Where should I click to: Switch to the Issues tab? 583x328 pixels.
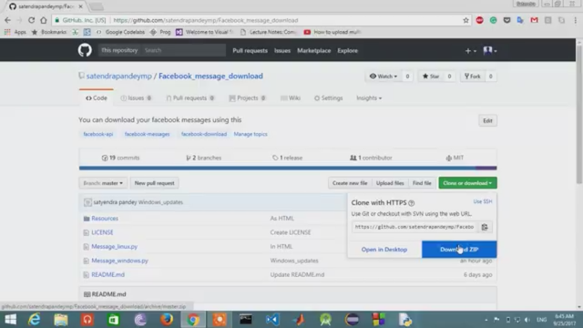[x=136, y=98]
